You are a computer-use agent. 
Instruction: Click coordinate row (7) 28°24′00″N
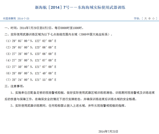(31, 80)
